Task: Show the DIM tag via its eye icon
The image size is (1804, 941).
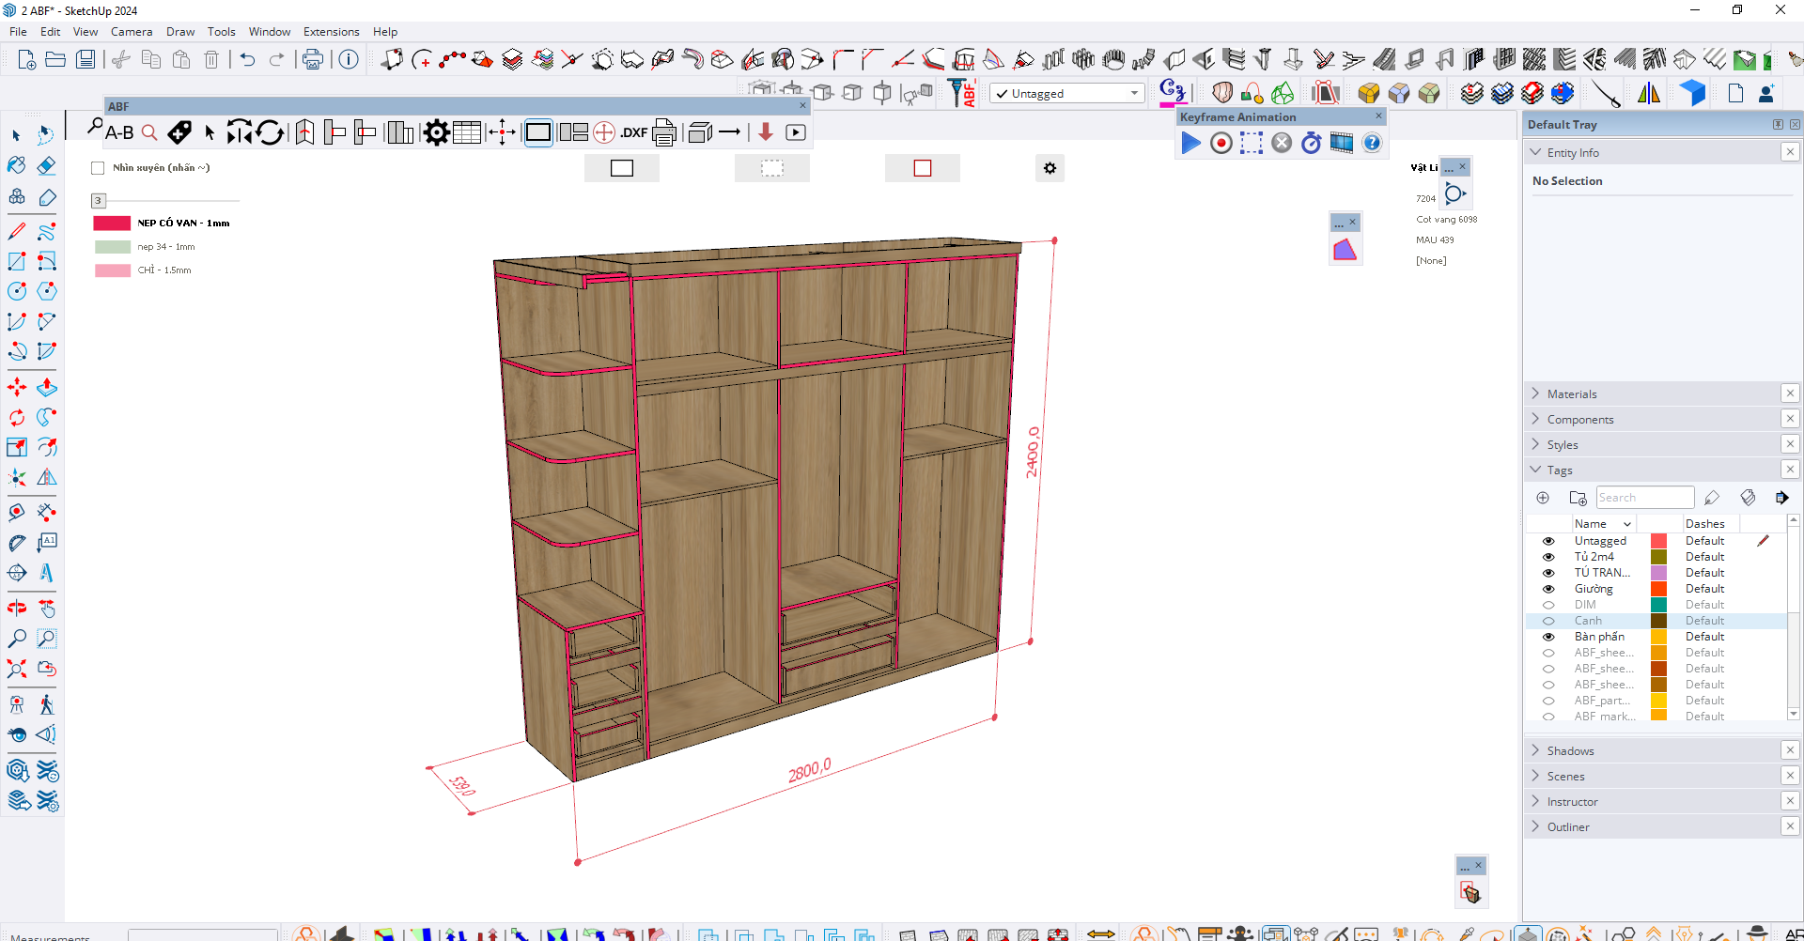Action: [x=1548, y=605]
